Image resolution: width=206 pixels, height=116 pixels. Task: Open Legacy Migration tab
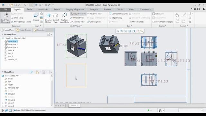[75, 9]
